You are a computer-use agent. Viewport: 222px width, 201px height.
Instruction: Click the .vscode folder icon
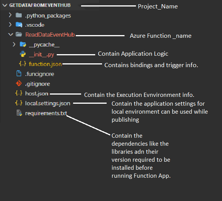click(x=19, y=25)
